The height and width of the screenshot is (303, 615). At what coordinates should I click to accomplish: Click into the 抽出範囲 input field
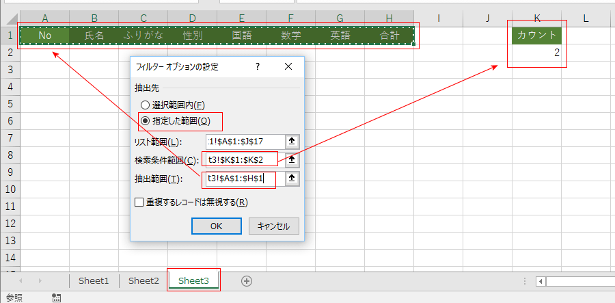pyautogui.click(x=245, y=179)
